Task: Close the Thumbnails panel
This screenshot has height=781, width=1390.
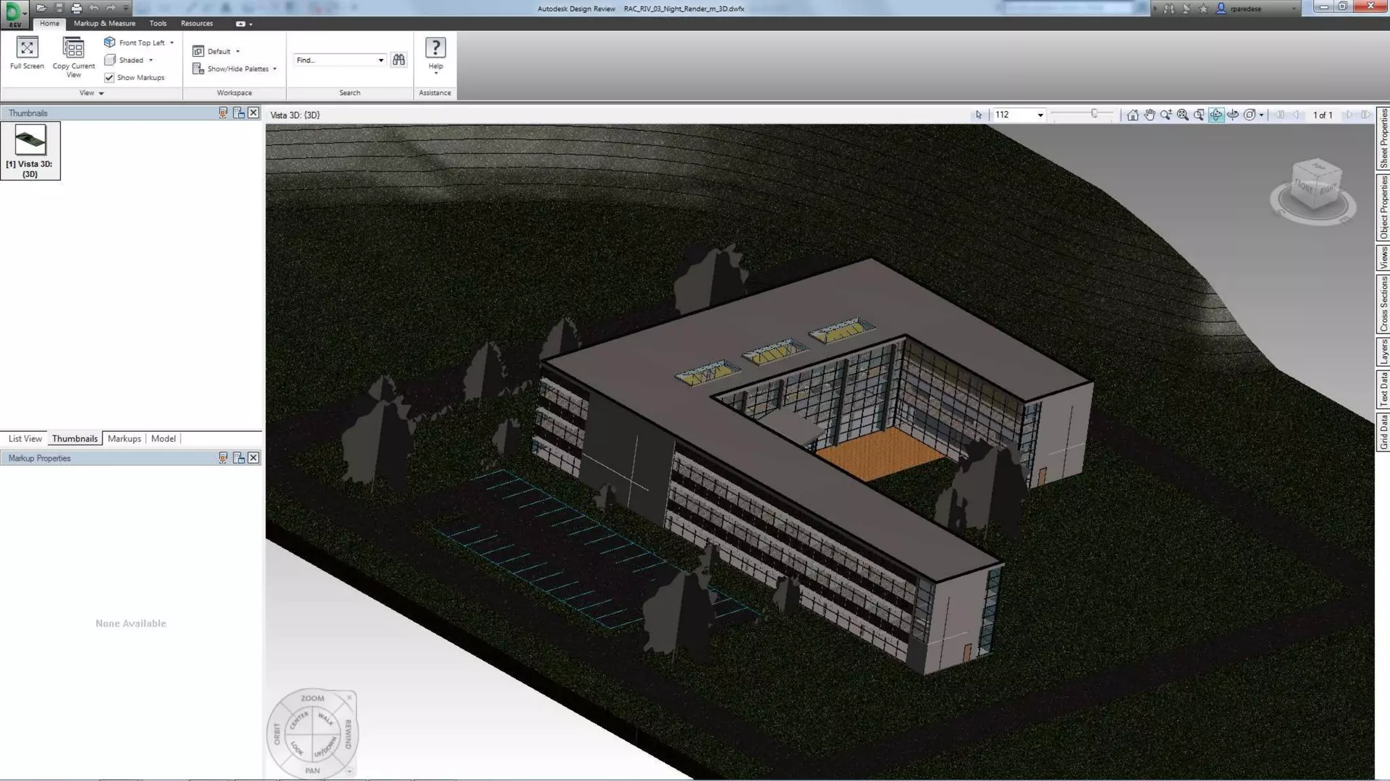Action: pyautogui.click(x=253, y=113)
